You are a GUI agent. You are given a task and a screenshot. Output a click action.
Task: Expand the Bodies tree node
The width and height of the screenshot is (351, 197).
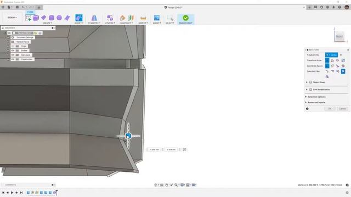coord(8,50)
